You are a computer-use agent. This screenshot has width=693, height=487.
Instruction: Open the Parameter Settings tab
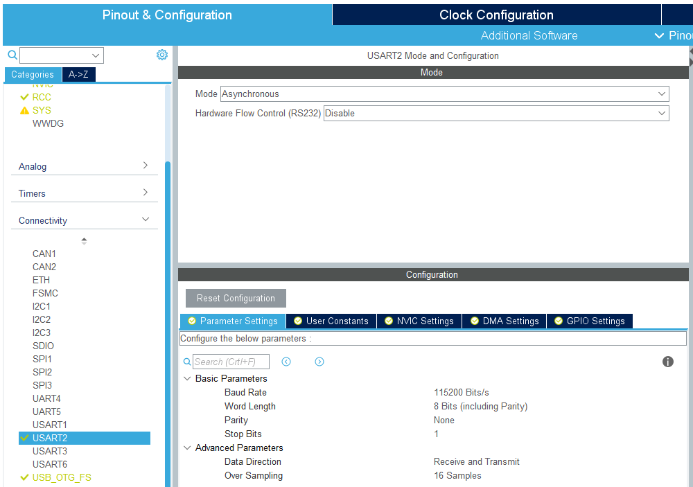(x=233, y=321)
